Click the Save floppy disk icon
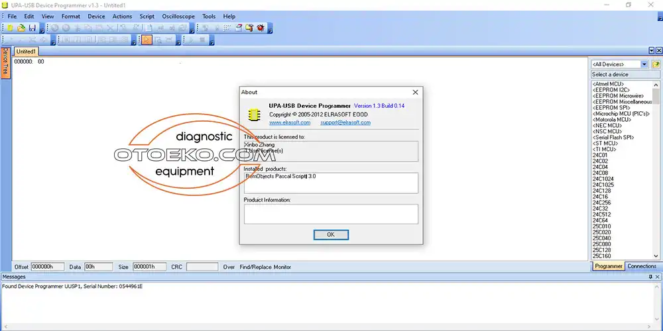663x331 pixels. [x=32, y=28]
